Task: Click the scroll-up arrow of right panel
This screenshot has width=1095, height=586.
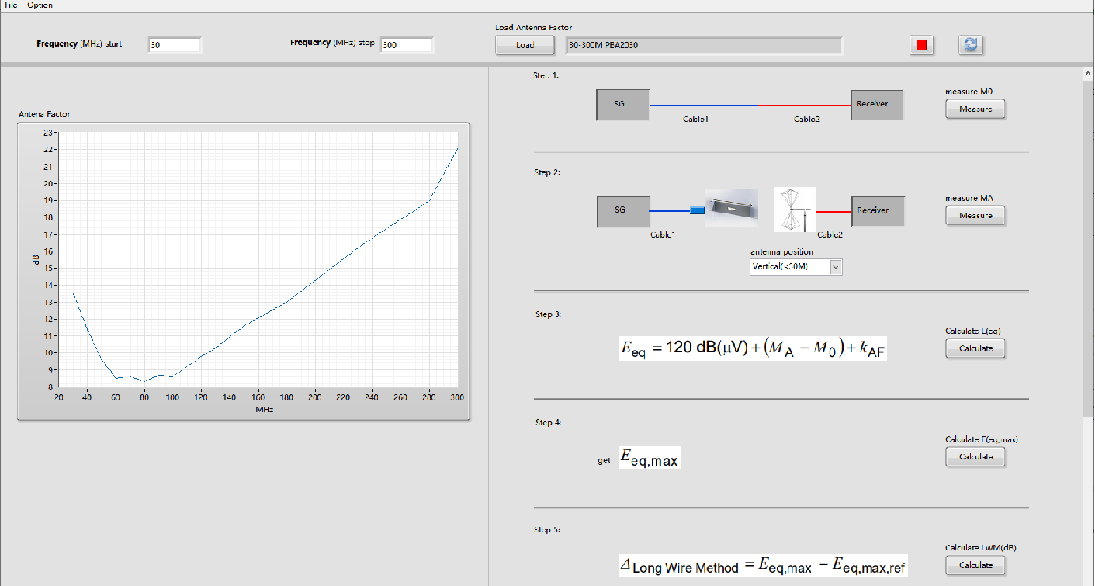Action: pos(1087,75)
